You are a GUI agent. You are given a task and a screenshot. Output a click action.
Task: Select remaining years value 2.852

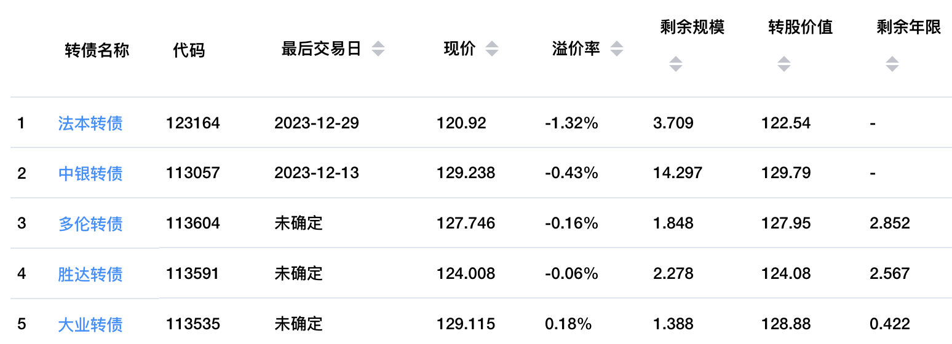[889, 224]
